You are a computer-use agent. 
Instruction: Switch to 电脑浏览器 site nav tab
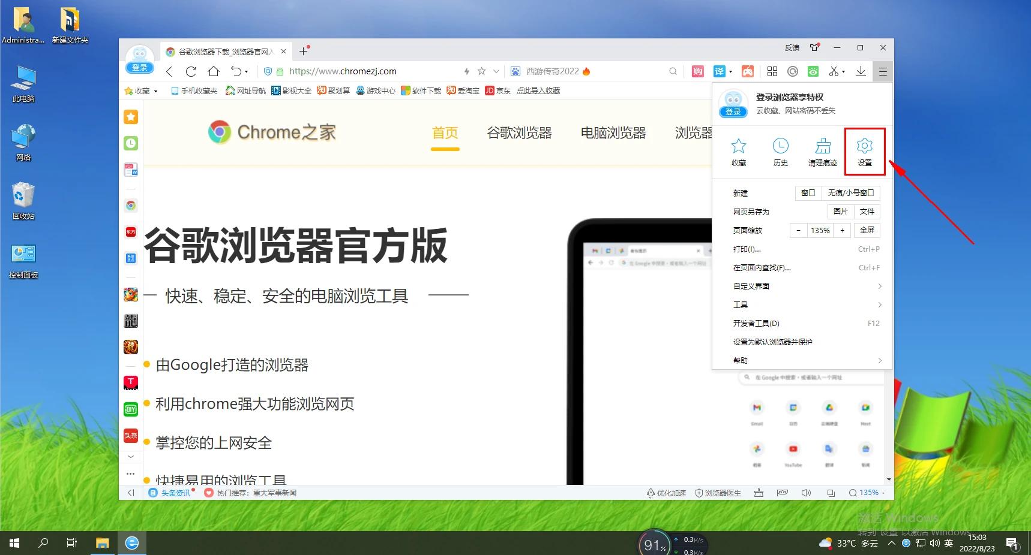point(613,133)
